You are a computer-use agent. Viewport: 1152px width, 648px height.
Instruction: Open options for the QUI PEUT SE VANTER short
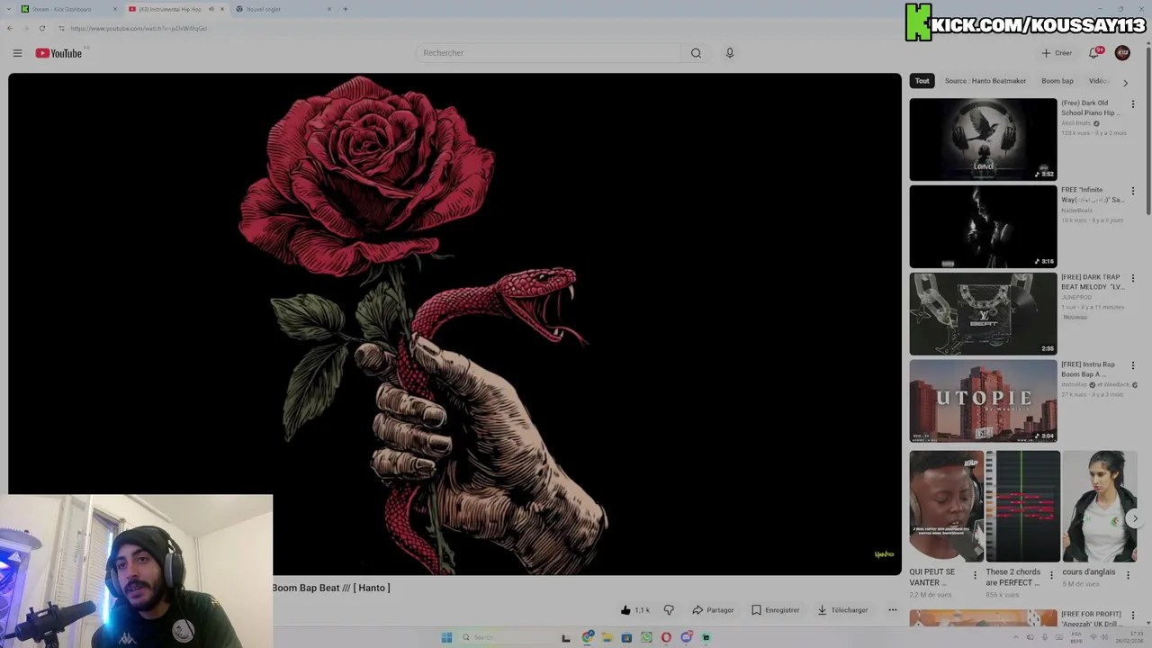(975, 575)
